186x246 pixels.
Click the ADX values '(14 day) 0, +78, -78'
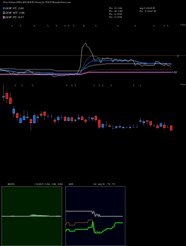click(x=104, y=184)
